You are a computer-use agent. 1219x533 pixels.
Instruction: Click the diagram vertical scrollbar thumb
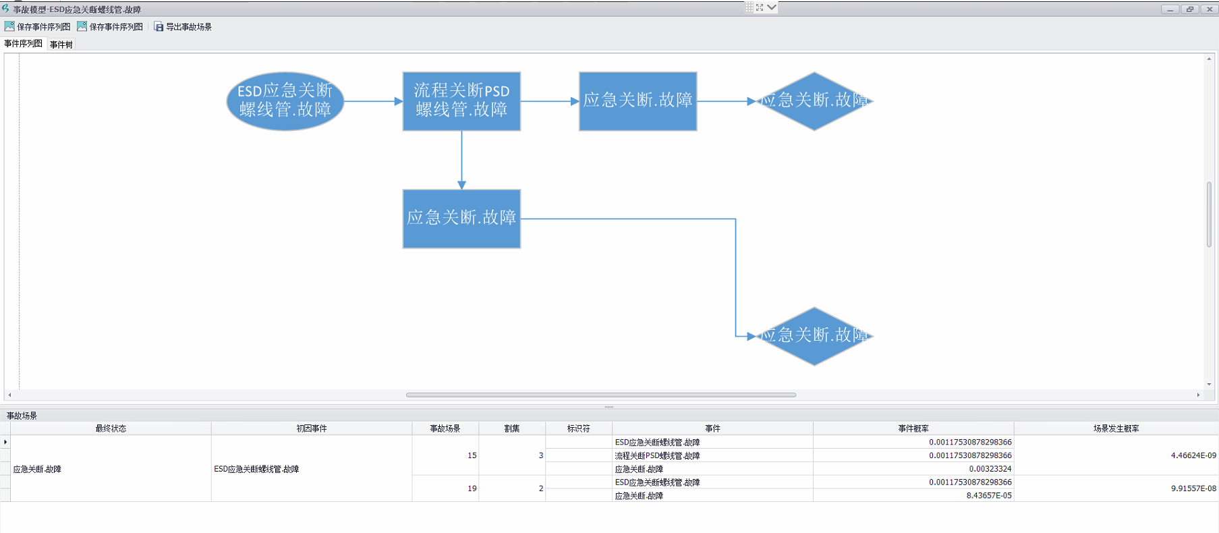point(1209,215)
